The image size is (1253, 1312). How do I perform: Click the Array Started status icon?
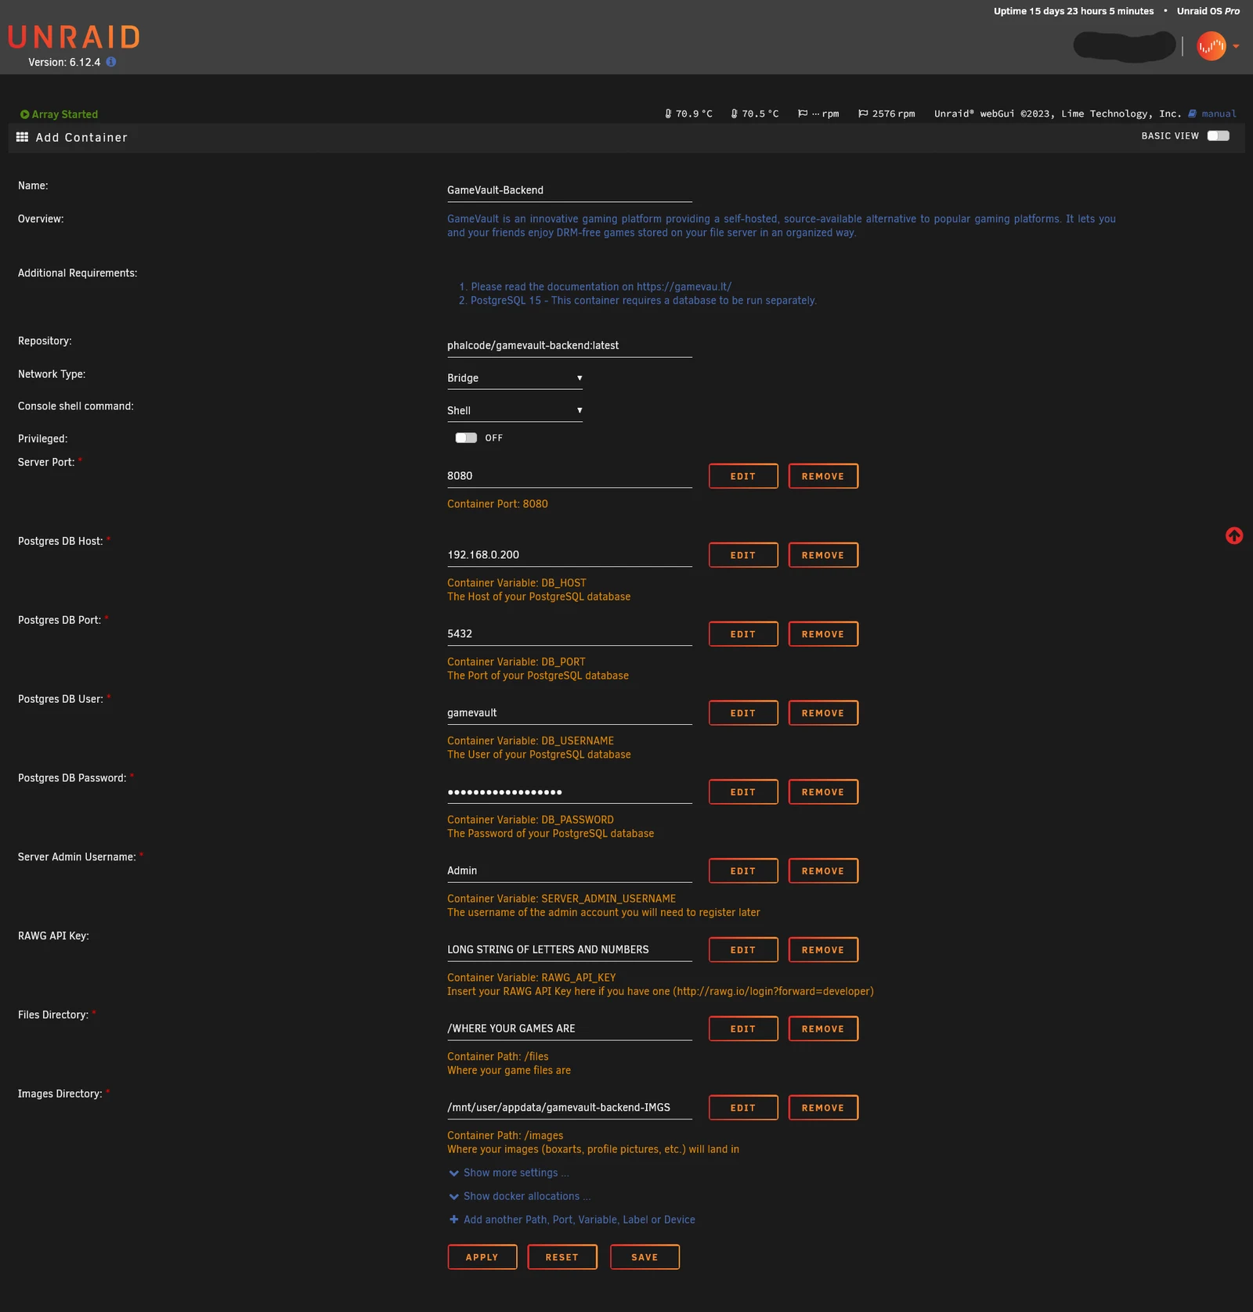point(24,114)
